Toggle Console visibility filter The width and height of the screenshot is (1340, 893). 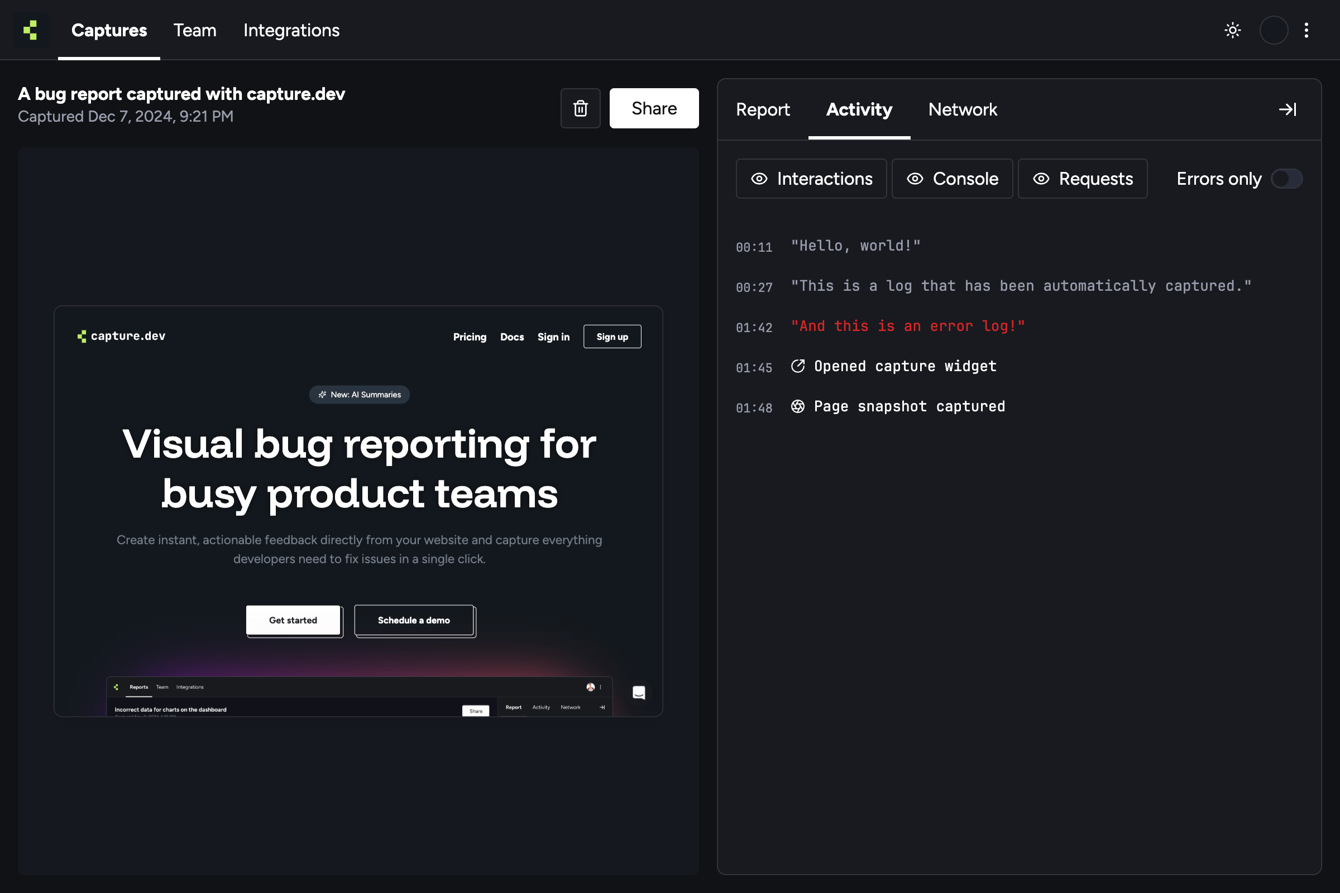(952, 179)
